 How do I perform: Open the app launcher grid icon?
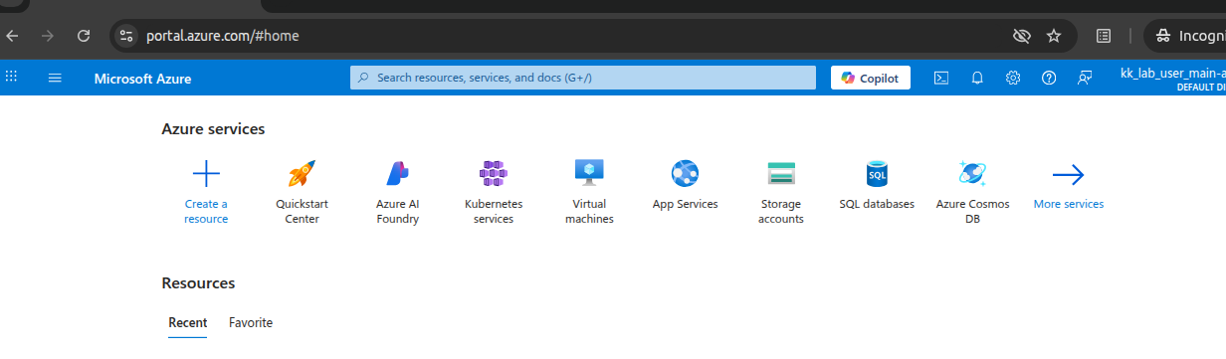coord(12,78)
